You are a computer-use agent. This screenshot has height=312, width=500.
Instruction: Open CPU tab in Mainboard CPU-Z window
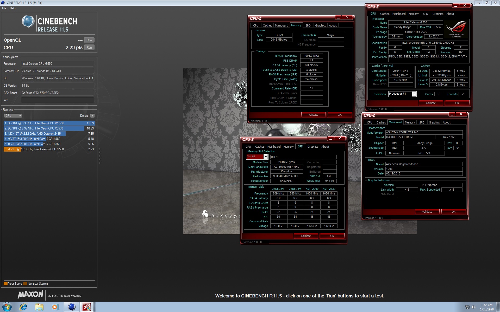point(370,122)
